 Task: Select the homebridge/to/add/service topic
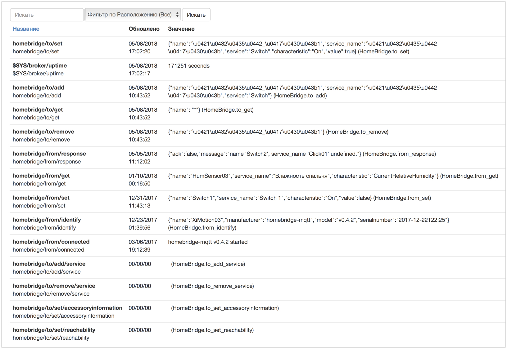tap(49, 264)
